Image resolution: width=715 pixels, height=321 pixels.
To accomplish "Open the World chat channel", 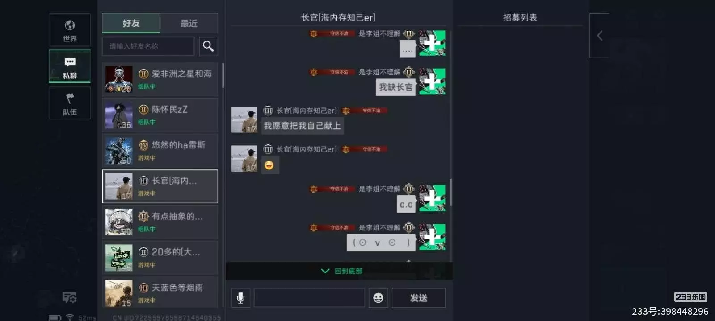I will (x=70, y=30).
